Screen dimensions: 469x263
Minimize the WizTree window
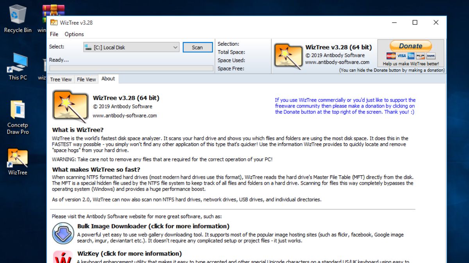(394, 23)
